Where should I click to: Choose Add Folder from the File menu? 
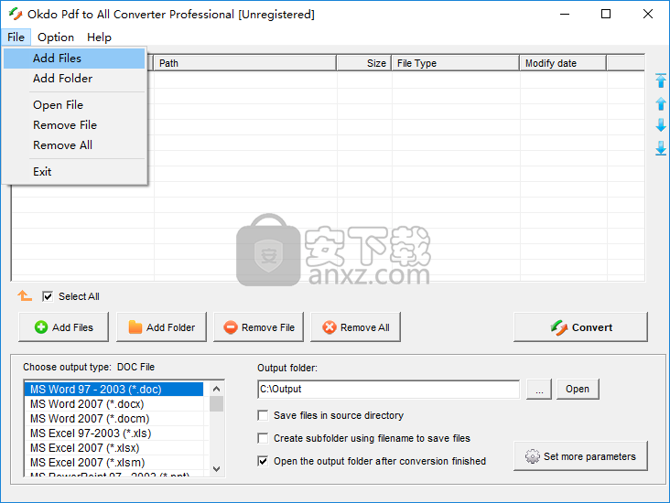pos(74,78)
